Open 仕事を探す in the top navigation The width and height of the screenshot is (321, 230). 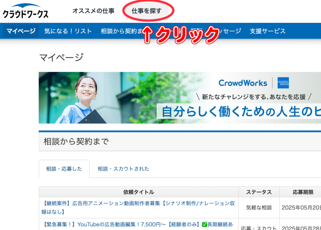[147, 11]
